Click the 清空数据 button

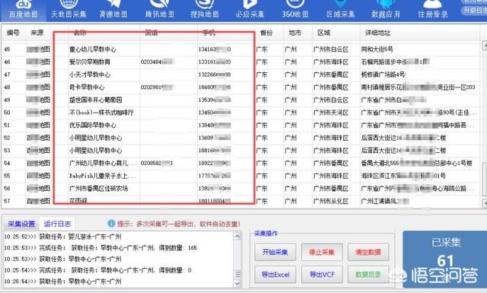tap(368, 252)
